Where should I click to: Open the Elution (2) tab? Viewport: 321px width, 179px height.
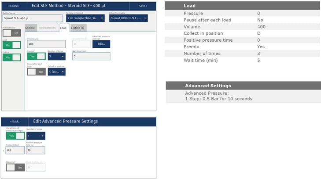(78, 28)
